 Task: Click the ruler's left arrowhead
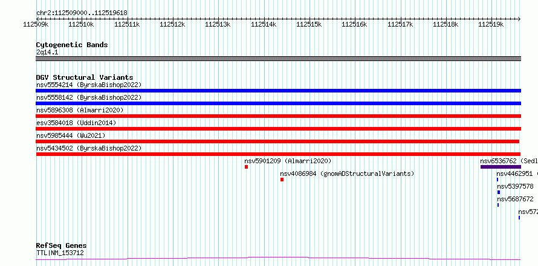click(37, 19)
